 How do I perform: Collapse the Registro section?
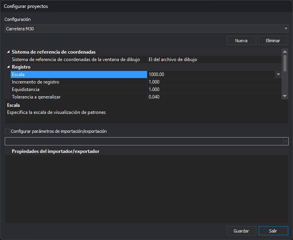click(8, 67)
